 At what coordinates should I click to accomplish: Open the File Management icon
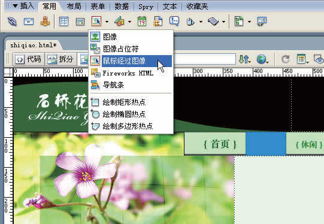(245, 59)
